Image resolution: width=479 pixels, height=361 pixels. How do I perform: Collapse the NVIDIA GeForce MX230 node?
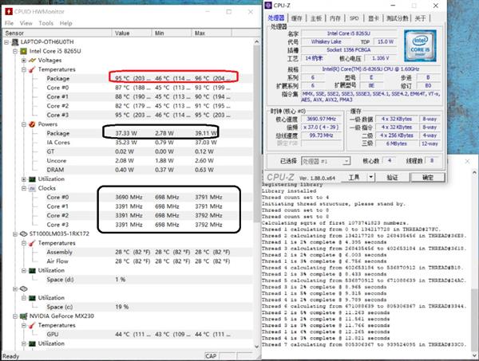pyautogui.click(x=15, y=316)
